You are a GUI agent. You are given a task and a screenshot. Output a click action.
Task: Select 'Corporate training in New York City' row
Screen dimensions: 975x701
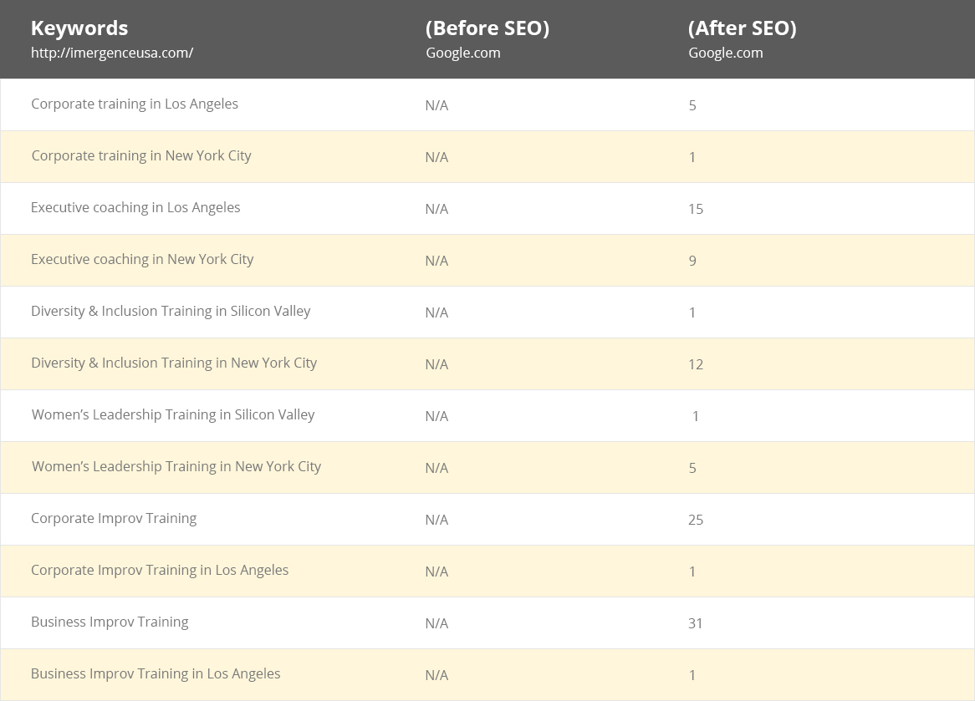click(x=141, y=156)
